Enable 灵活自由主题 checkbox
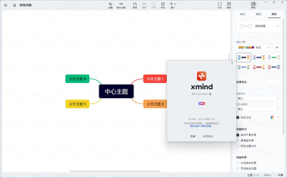 (x=238, y=168)
